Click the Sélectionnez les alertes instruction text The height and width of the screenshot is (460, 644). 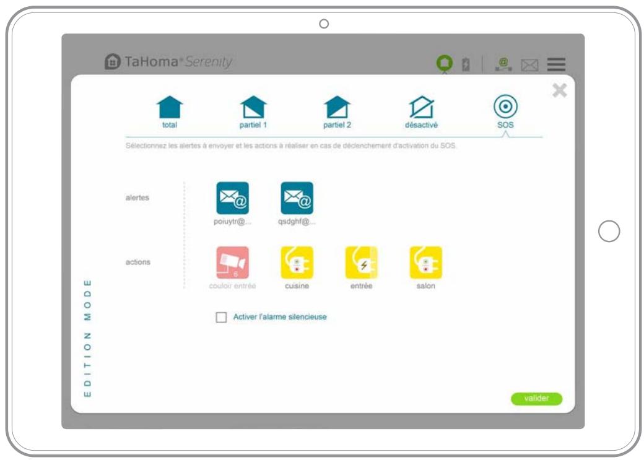291,145
